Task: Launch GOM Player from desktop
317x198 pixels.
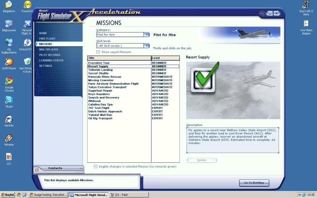Action: click(x=9, y=64)
